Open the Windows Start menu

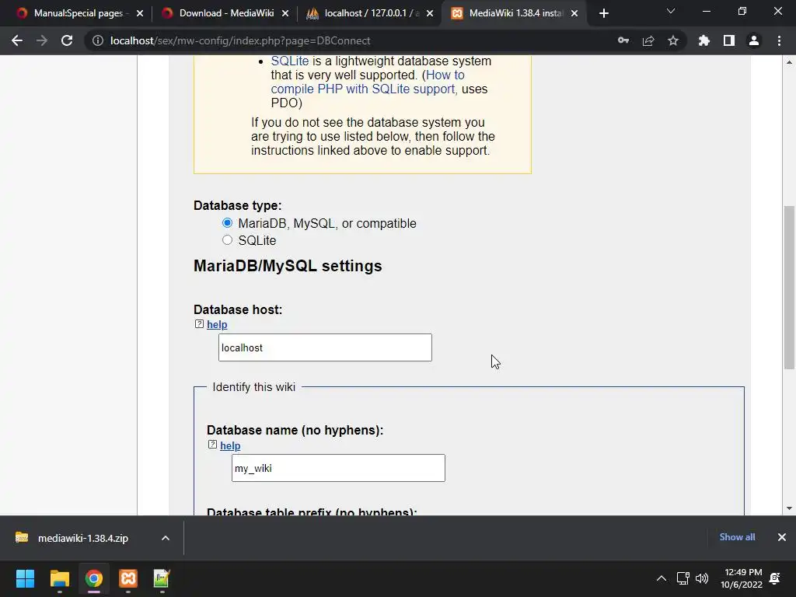click(25, 578)
